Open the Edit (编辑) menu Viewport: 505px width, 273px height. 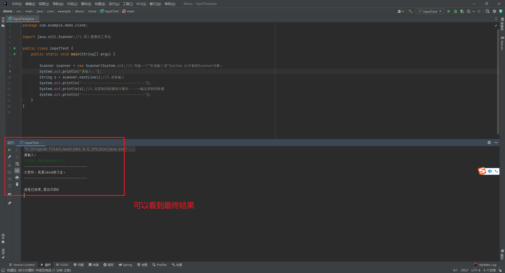30,4
